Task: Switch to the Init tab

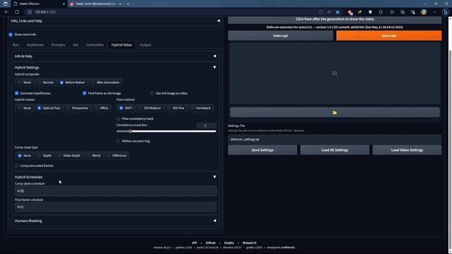Action: (76, 45)
